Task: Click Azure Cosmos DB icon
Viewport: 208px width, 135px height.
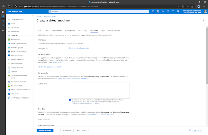Action: (x=9, y=60)
